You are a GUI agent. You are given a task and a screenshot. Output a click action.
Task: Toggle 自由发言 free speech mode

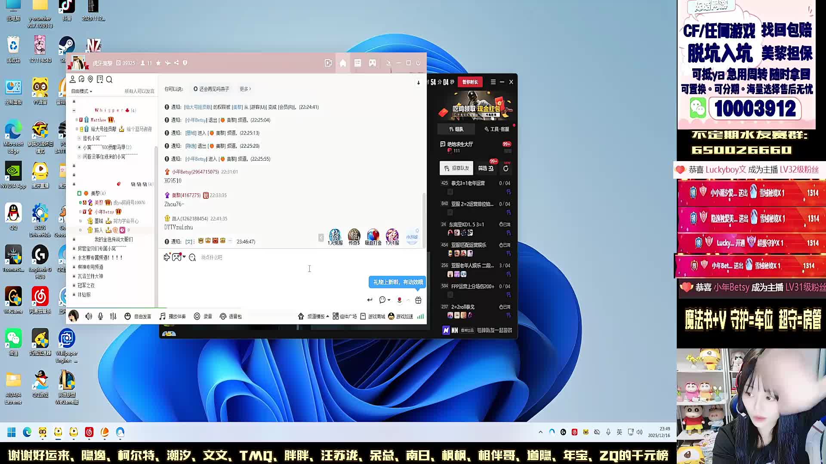click(x=138, y=316)
